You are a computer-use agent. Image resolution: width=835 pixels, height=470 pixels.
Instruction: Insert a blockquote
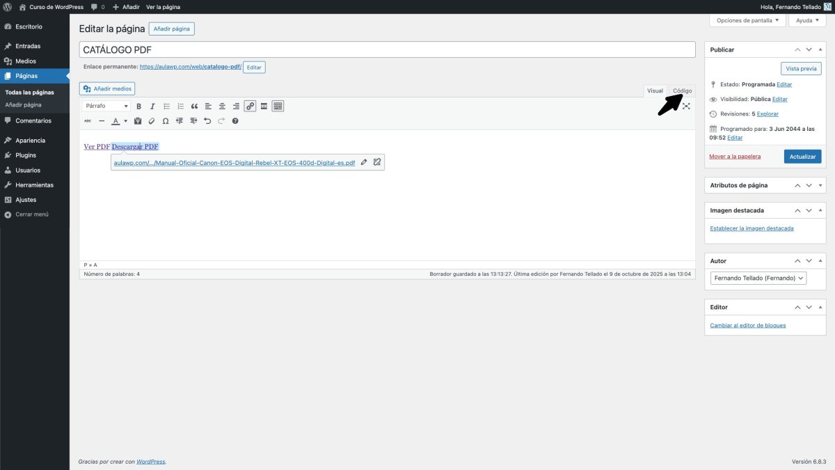click(194, 107)
